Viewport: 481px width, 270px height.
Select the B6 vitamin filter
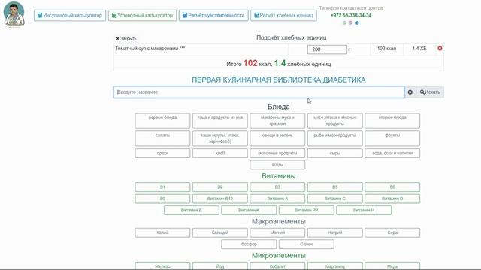392,187
